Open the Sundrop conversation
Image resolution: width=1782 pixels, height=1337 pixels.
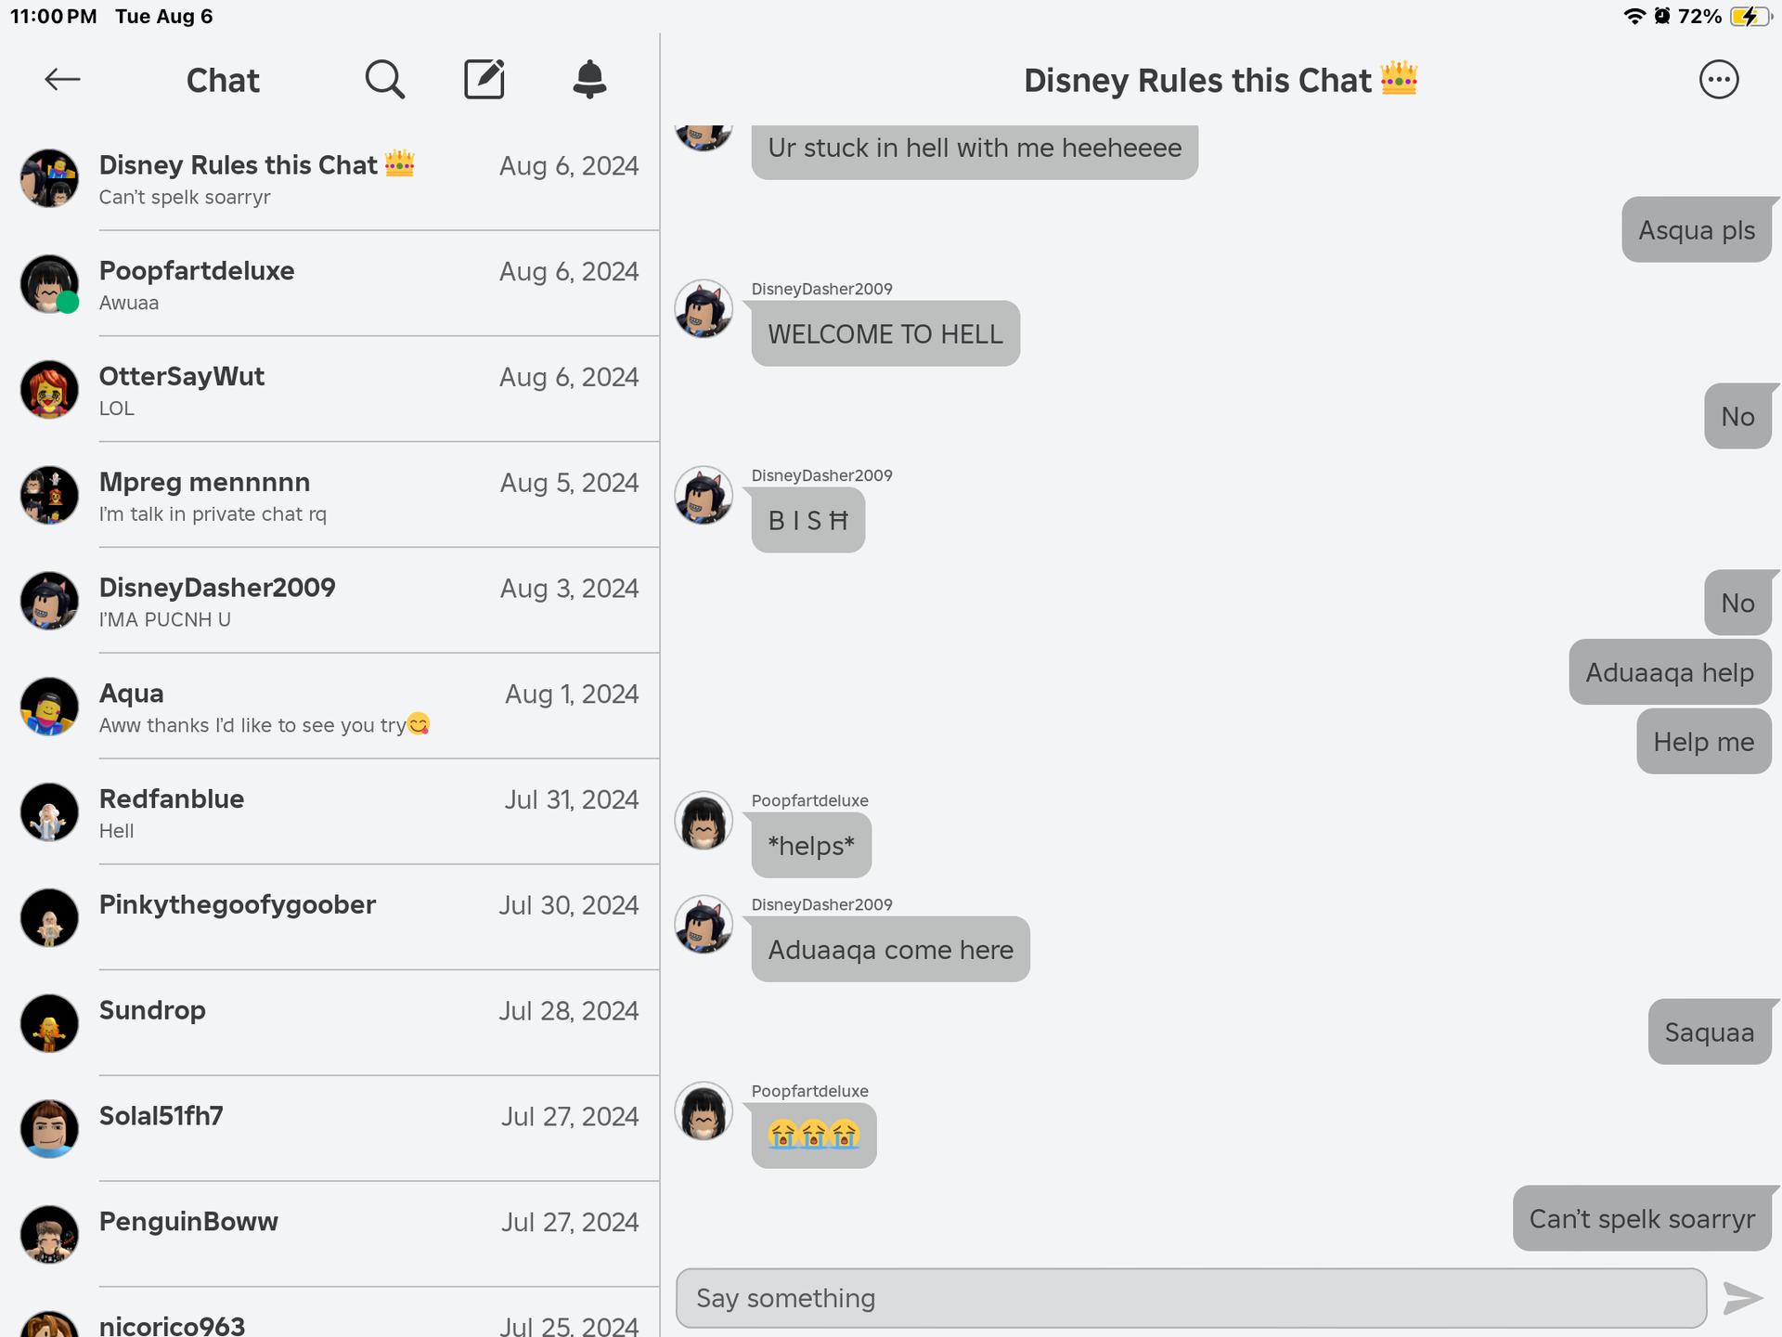[329, 1023]
